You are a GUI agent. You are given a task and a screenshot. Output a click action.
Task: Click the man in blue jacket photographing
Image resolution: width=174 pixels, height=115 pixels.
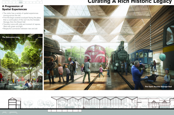click(x=137, y=75)
